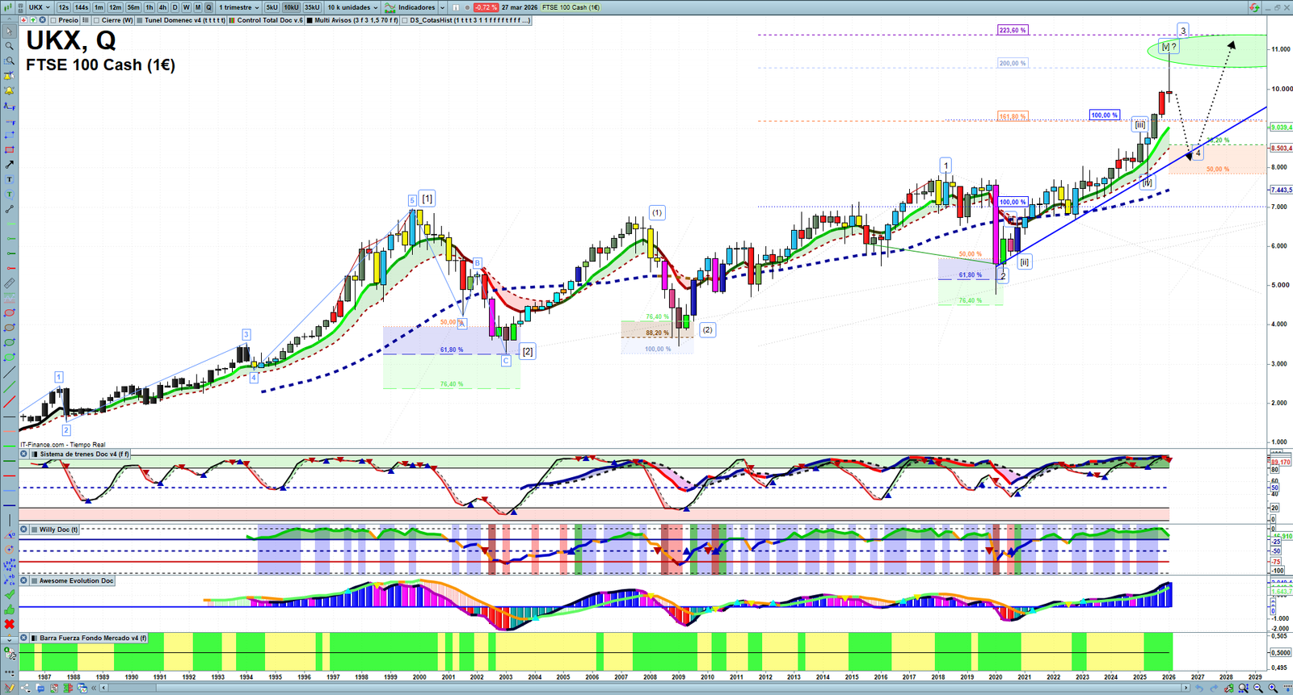
Task: Switch to the 1h timeframe
Action: 150,7
